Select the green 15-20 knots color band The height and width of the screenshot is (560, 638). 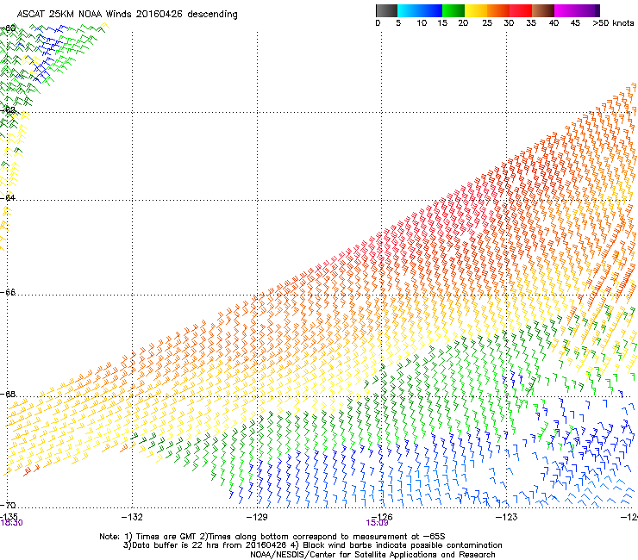(453, 10)
